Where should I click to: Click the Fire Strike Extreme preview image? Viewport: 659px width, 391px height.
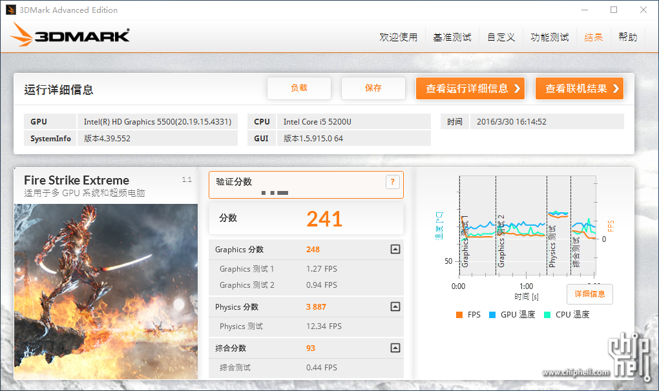click(106, 292)
